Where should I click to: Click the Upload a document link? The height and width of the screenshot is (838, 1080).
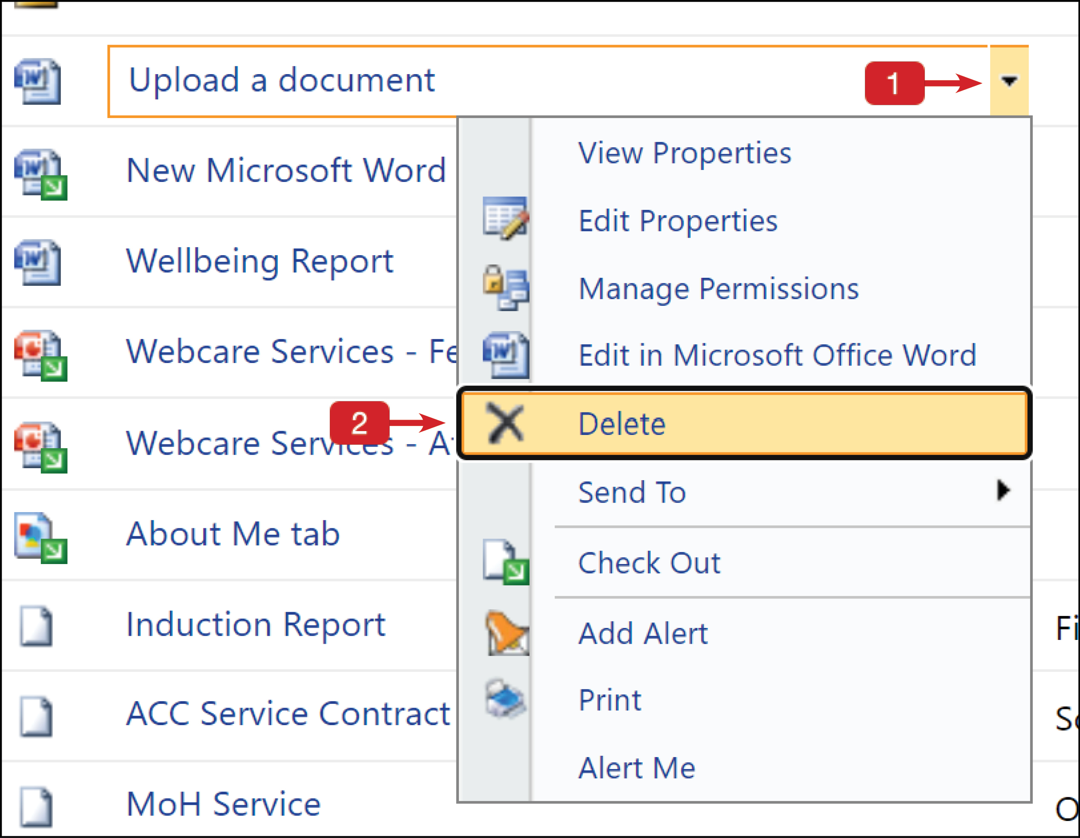(282, 80)
